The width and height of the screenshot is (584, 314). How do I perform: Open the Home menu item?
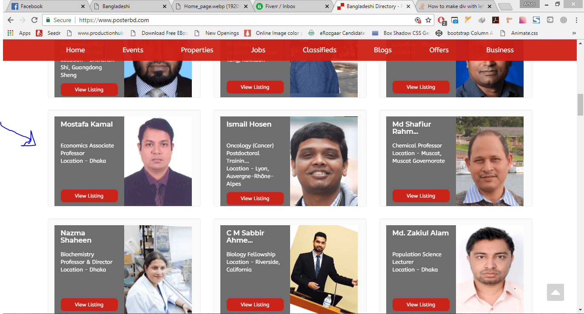75,50
